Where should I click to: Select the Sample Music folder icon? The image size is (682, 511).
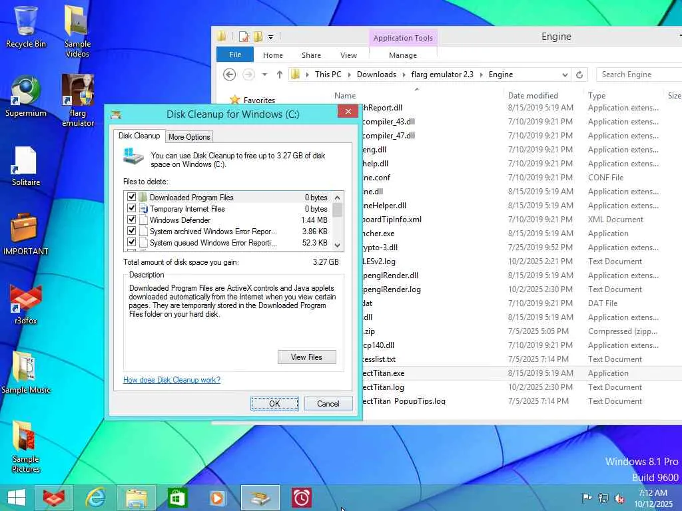(x=26, y=373)
